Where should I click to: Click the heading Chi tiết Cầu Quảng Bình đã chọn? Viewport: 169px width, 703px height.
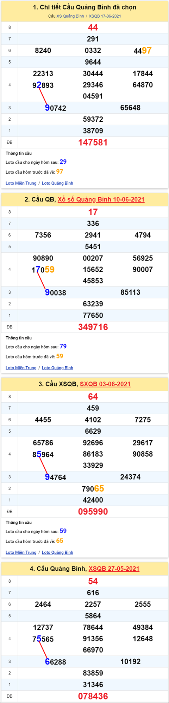click(84, 7)
